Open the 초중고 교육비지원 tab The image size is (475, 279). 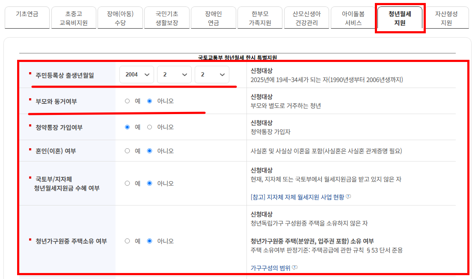coord(74,18)
